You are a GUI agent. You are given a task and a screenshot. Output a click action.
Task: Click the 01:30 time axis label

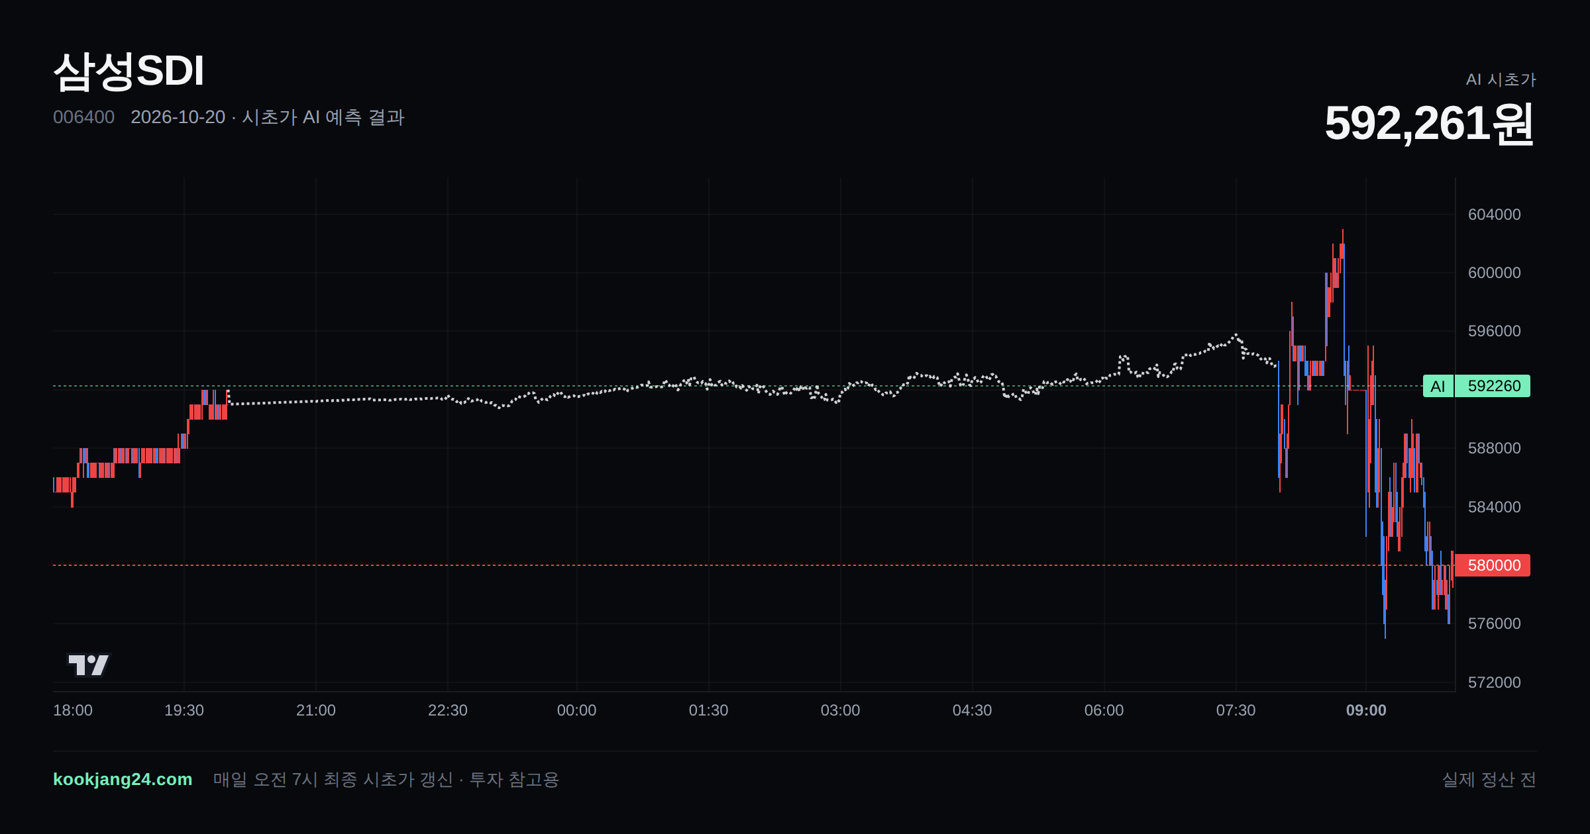[x=709, y=710]
